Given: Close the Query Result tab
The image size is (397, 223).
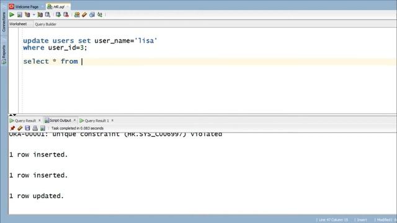Looking at the screenshot, I should (40, 120).
